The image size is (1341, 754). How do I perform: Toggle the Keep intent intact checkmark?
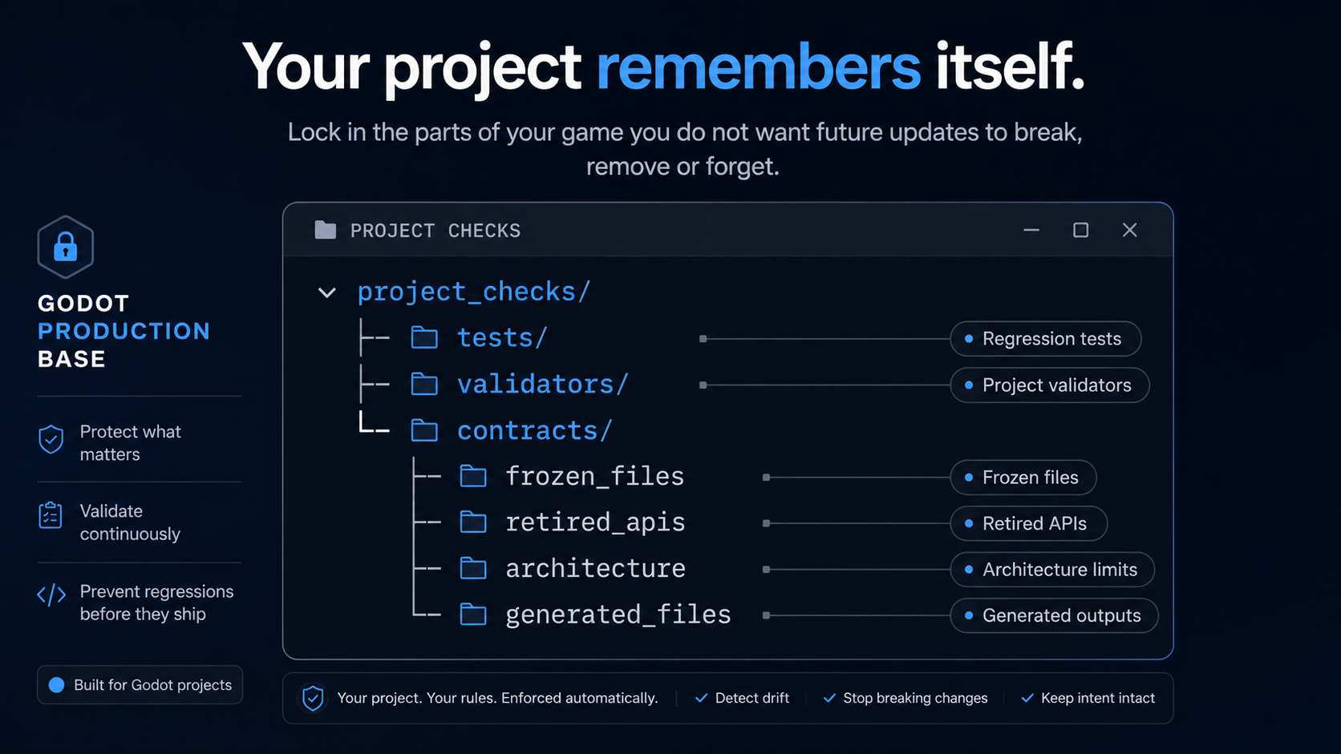[x=1027, y=698]
